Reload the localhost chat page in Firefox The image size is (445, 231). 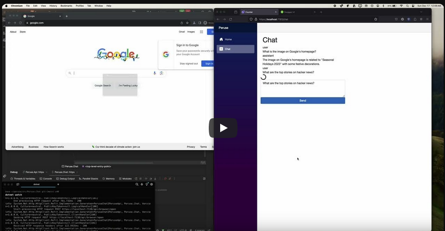click(x=230, y=19)
